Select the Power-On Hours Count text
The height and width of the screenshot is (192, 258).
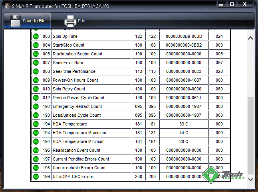click(x=75, y=80)
